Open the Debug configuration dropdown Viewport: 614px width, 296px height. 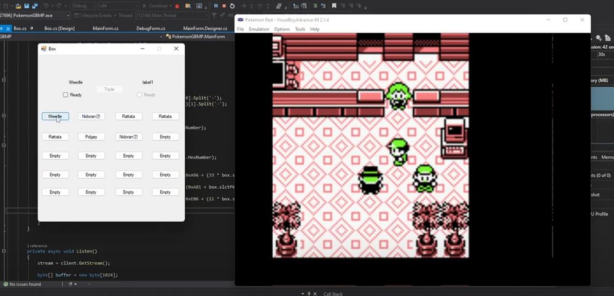pyautogui.click(x=84, y=6)
